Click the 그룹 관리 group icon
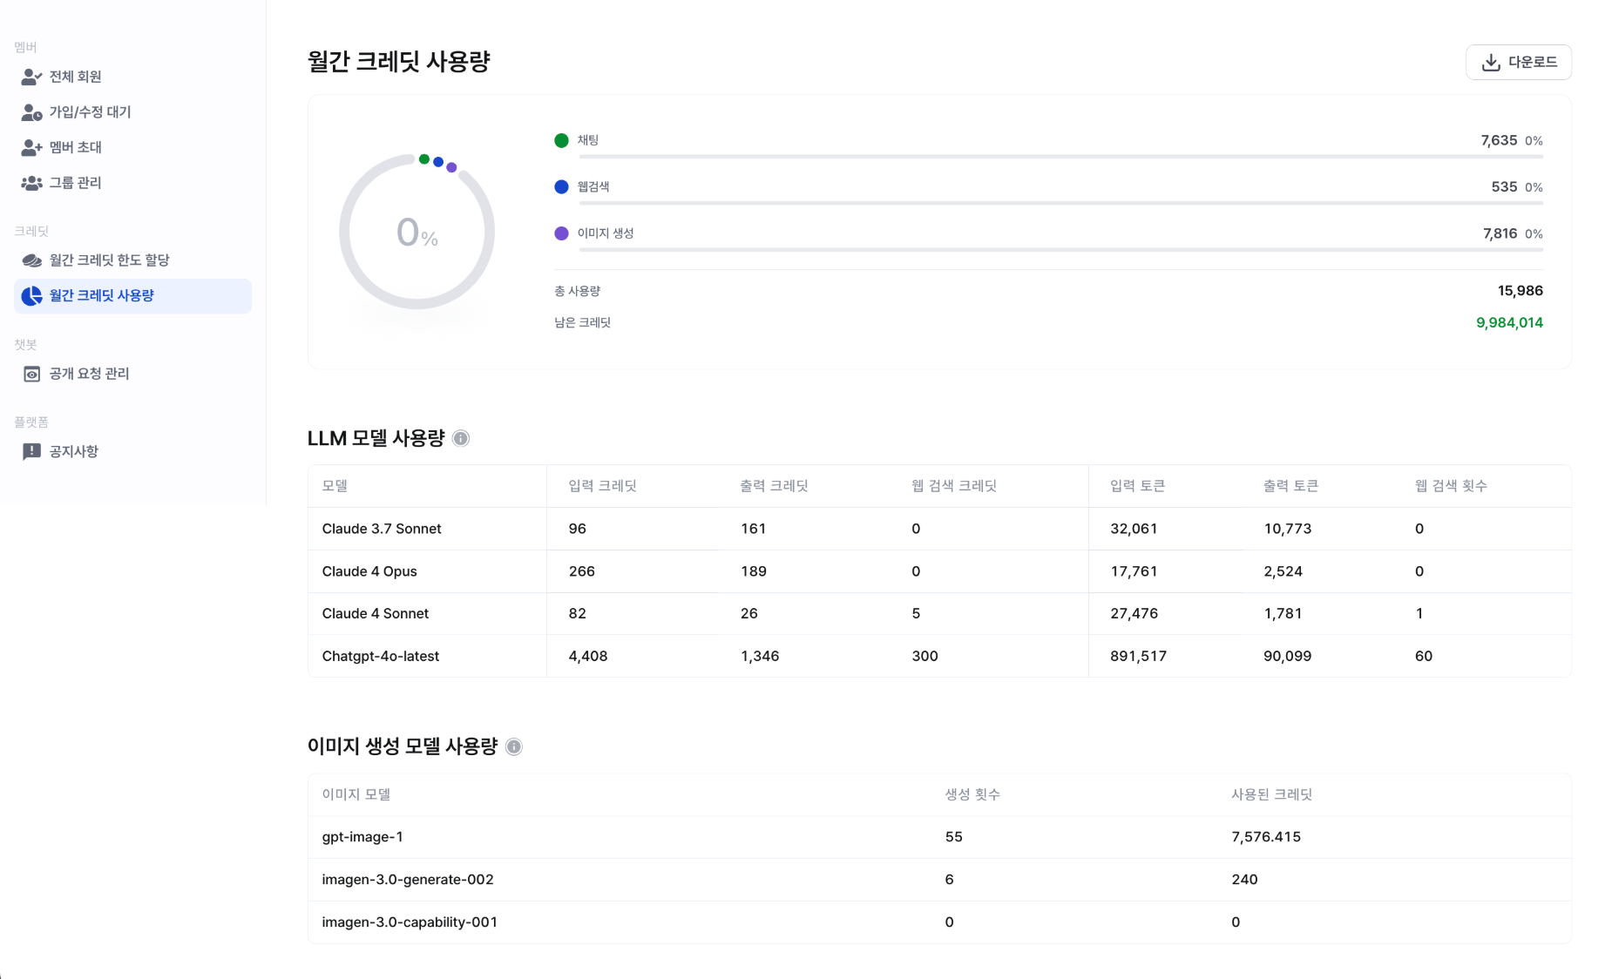The height and width of the screenshot is (979, 1612). [x=31, y=183]
